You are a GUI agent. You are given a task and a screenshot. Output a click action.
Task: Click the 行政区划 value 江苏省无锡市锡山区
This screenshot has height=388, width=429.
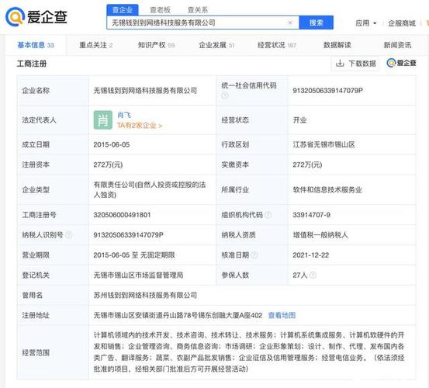pyautogui.click(x=324, y=144)
